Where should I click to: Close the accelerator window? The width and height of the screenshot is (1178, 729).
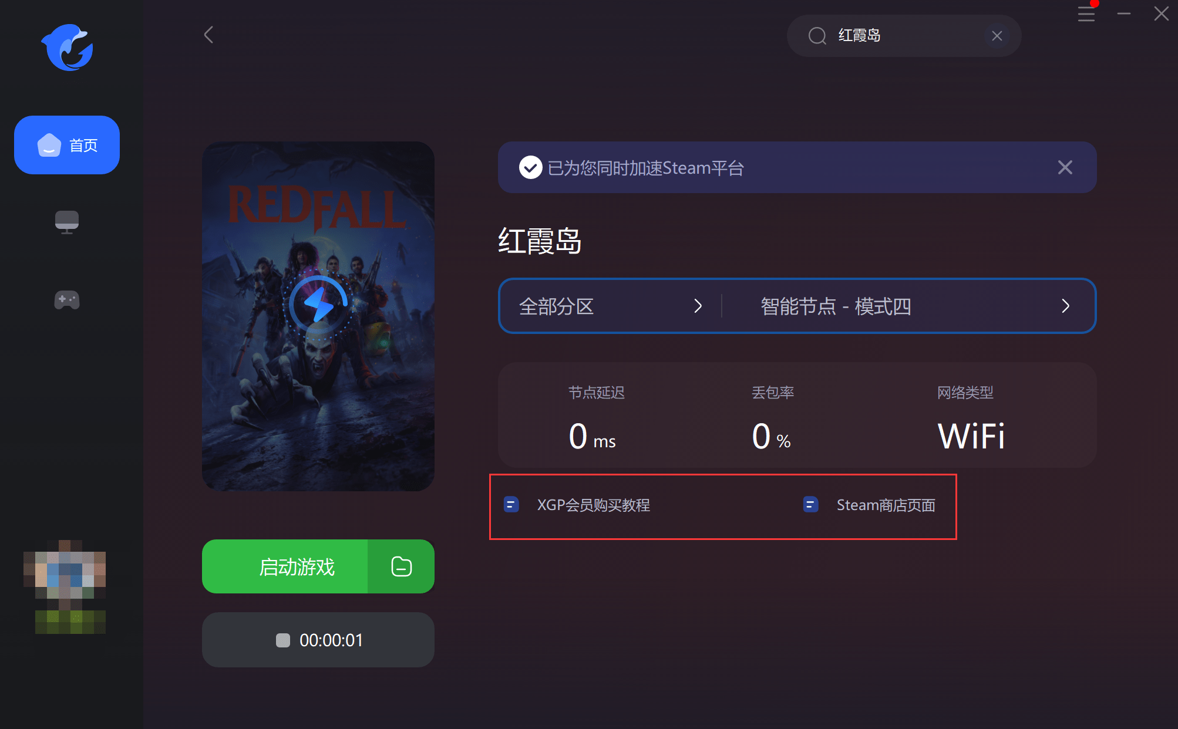point(1161,14)
